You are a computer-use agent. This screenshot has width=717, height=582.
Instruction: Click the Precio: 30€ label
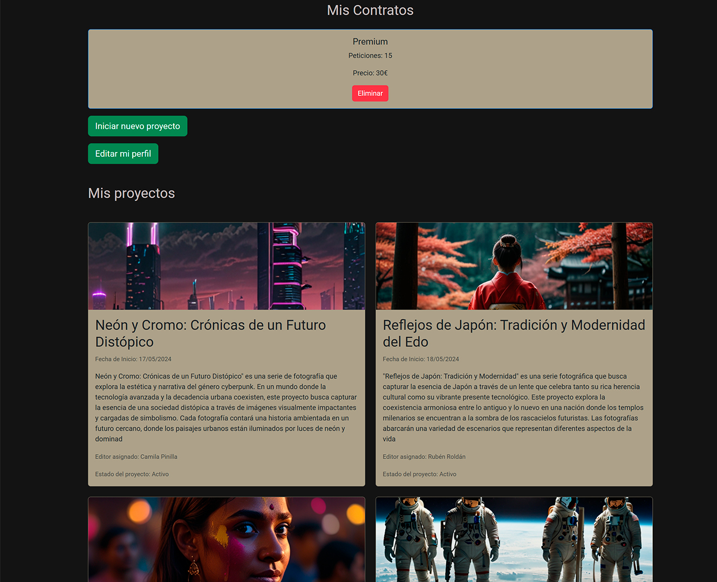370,73
